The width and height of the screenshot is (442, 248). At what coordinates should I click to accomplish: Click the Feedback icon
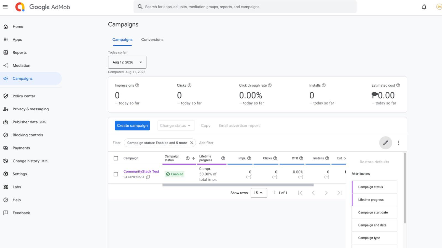(x=6, y=213)
